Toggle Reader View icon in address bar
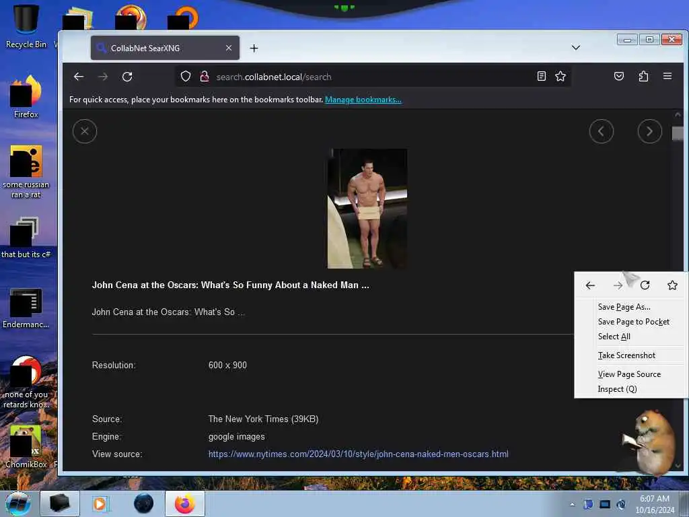The image size is (689, 517). click(542, 77)
